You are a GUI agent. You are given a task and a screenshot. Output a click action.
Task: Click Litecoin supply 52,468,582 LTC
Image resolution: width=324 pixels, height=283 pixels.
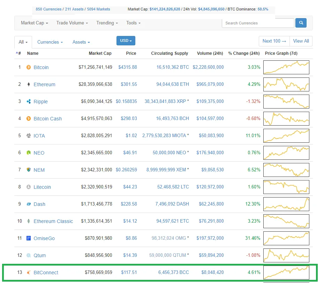point(173,187)
